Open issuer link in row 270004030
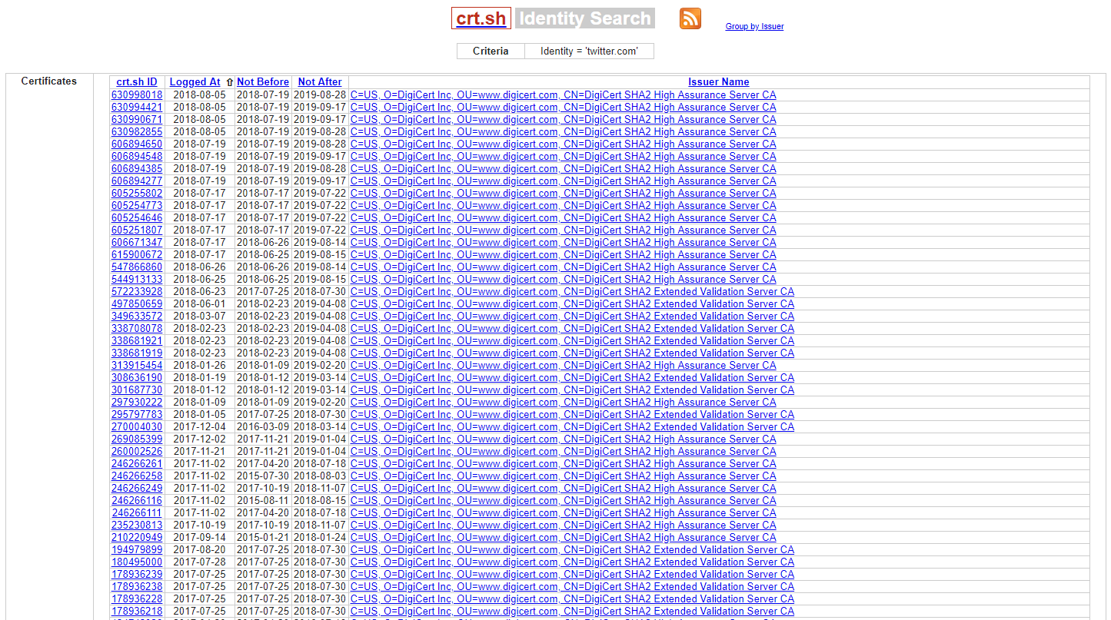The height and width of the screenshot is (620, 1111). pyautogui.click(x=572, y=427)
